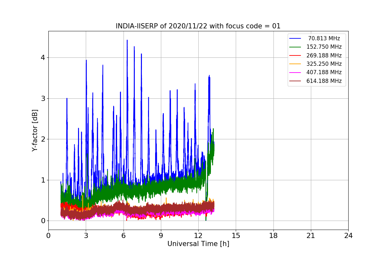
Task: Click y-axis tick label 0
Action: coord(43,221)
